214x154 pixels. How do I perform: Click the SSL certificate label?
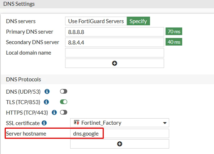tap(23, 123)
